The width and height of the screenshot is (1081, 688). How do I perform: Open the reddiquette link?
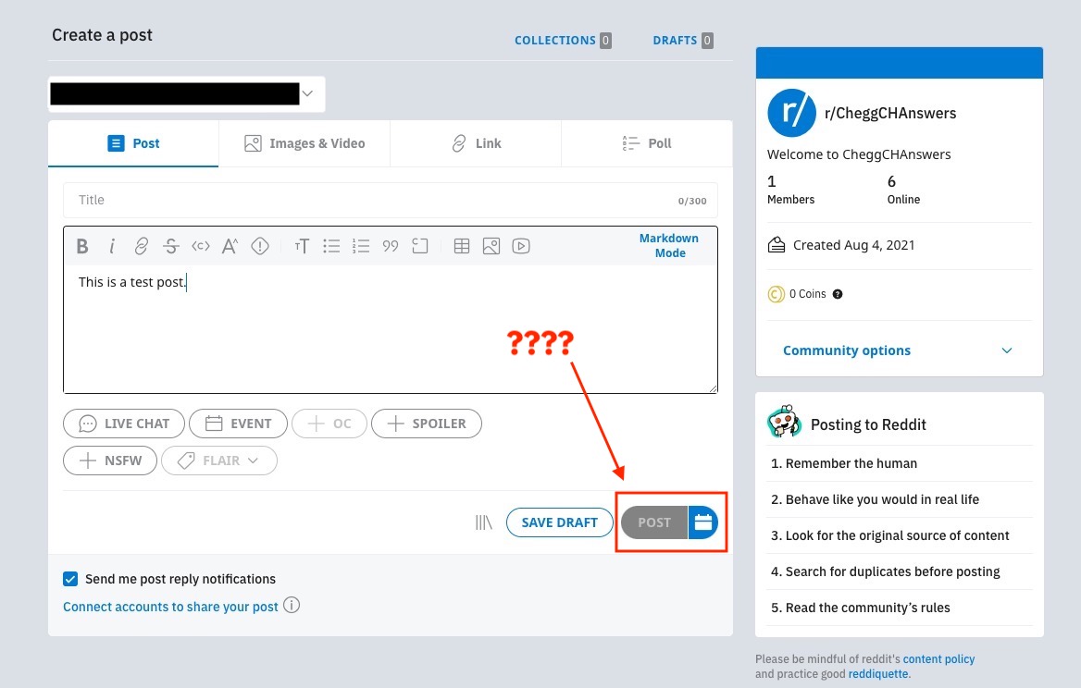point(877,674)
